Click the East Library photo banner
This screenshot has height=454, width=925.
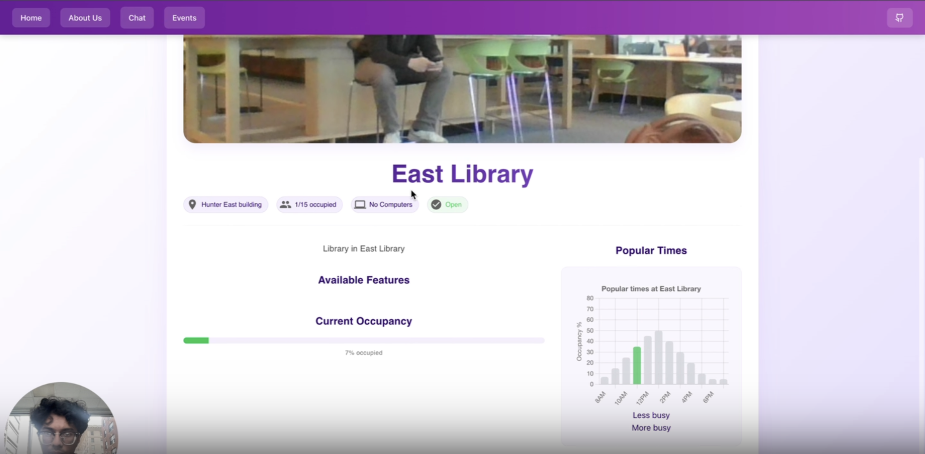tap(462, 89)
